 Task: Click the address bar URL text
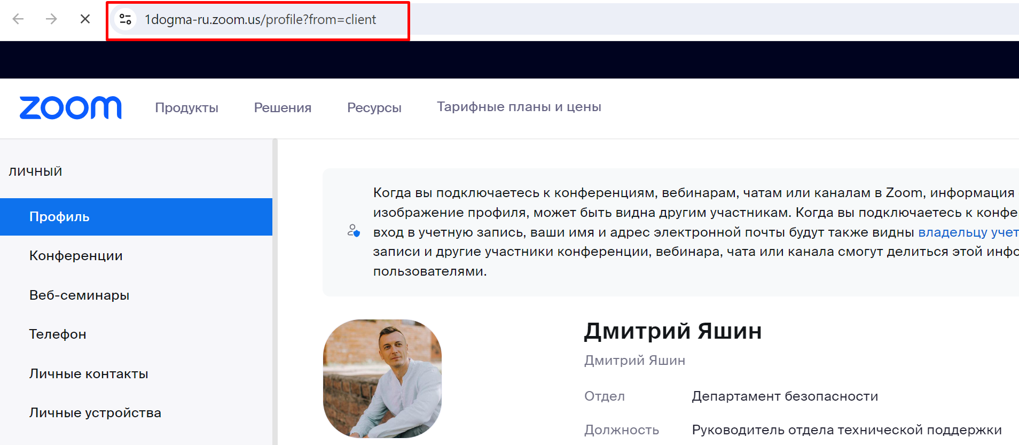point(260,20)
